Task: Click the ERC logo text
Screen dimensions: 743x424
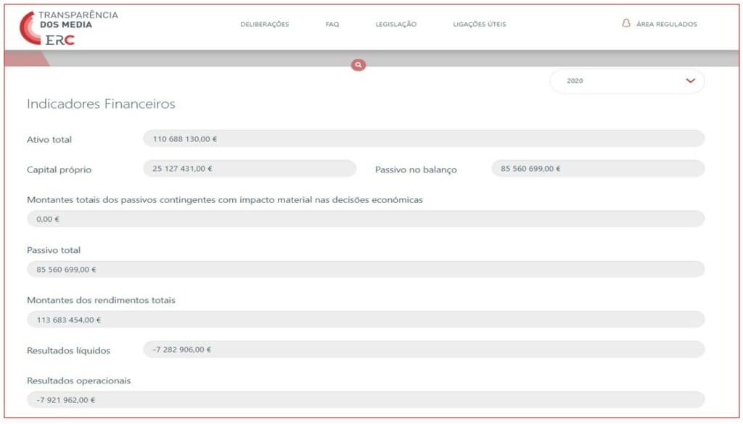Action: pyautogui.click(x=59, y=40)
